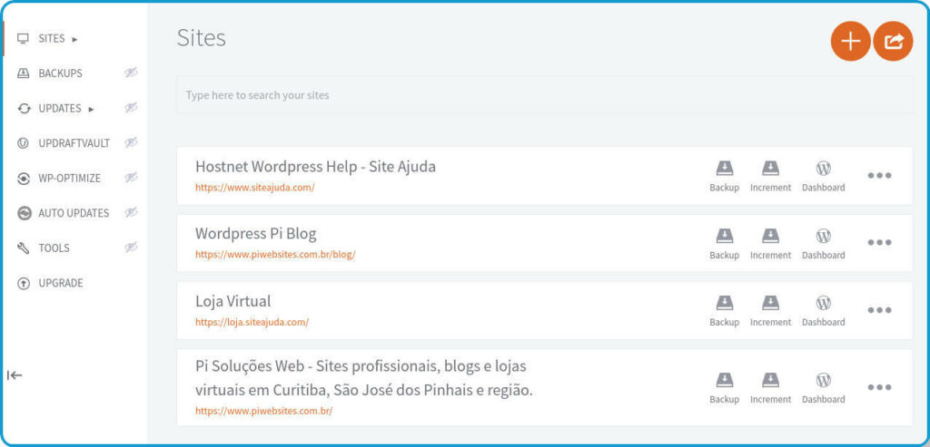Toggle visibility eye next to UpdraftVault
This screenshot has width=930, height=447.
click(131, 142)
